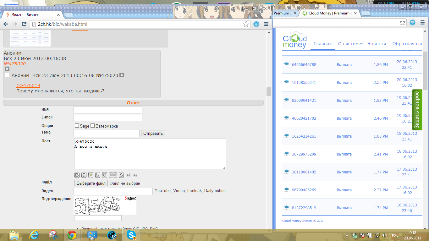
Task: Click arrow icon beside transaction 64506646788
Action: (286, 64)
